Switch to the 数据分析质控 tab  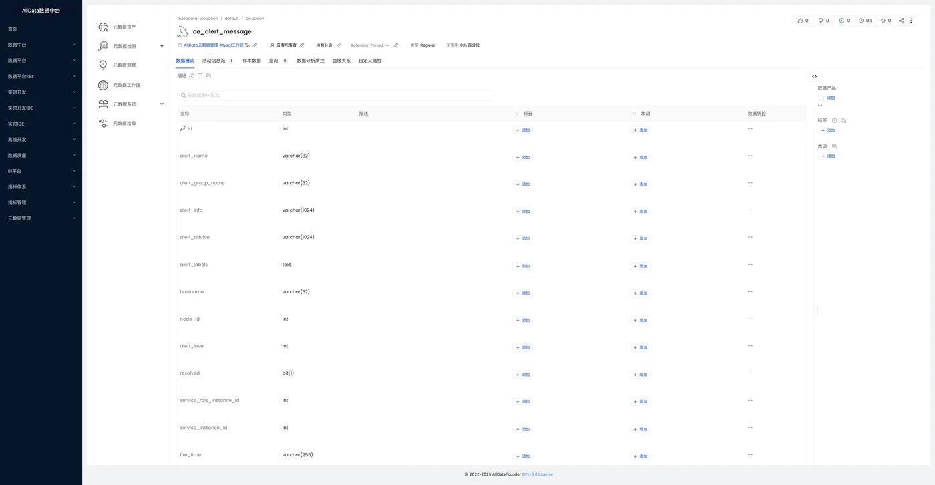311,61
